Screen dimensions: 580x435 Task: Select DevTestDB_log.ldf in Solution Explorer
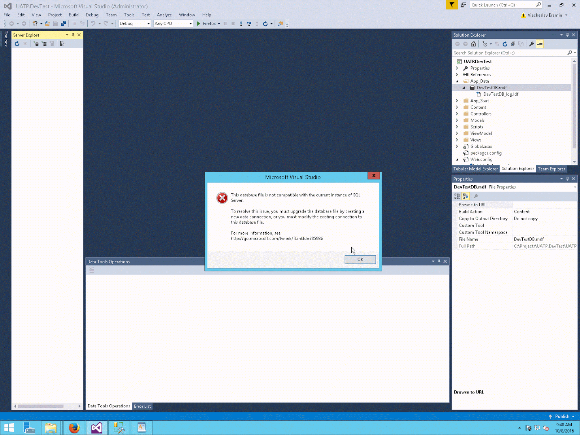point(501,94)
